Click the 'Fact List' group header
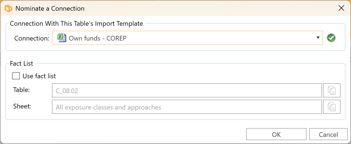This screenshot has width=351, height=144. tap(21, 64)
